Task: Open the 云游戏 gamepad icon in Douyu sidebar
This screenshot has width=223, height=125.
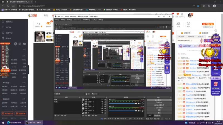Action: [x=3, y=38]
